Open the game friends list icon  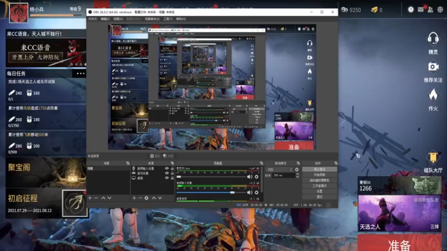point(430,9)
